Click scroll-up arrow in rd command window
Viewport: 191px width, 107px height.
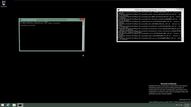click(182, 12)
